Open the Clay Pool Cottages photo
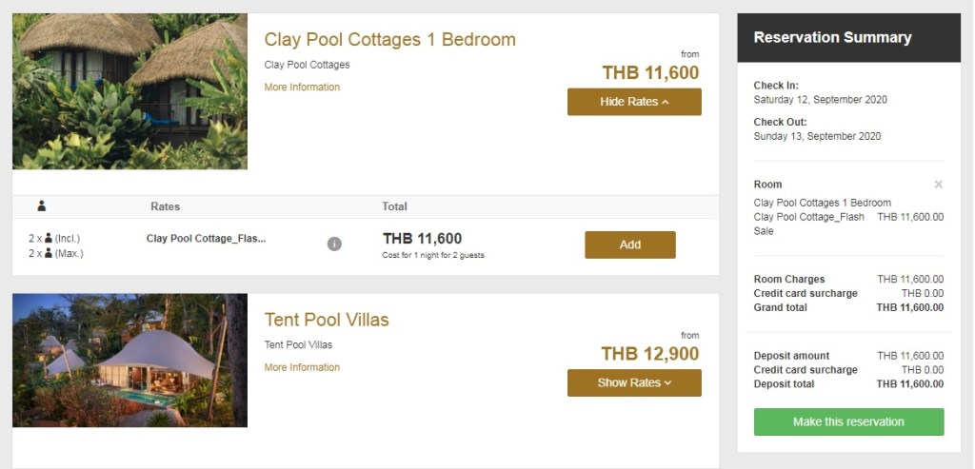 (129, 91)
